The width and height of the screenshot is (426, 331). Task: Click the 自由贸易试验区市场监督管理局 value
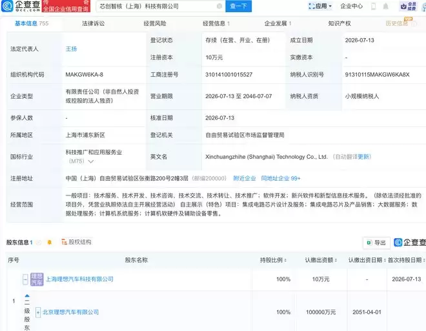245,135
